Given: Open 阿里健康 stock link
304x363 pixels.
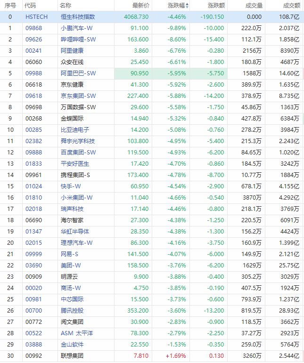Looking at the screenshot, I should 72,51.
